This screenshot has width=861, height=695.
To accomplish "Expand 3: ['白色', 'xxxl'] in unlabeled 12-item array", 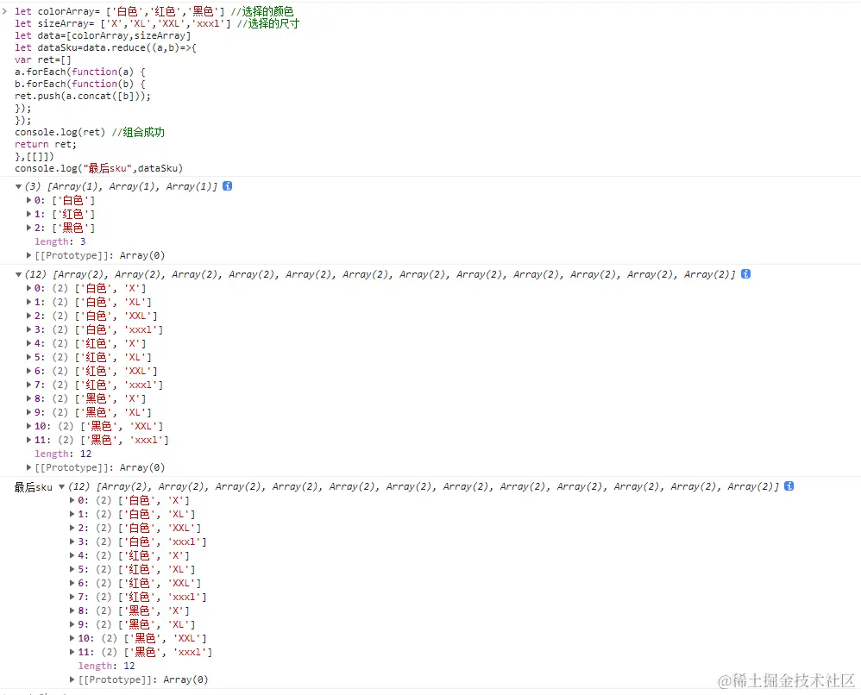I will point(28,329).
